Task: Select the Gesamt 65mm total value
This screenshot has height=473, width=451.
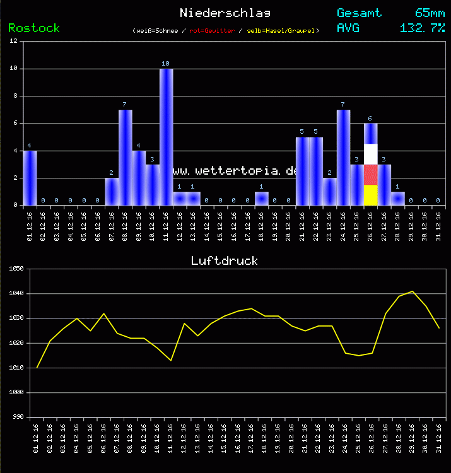Action: [430, 13]
